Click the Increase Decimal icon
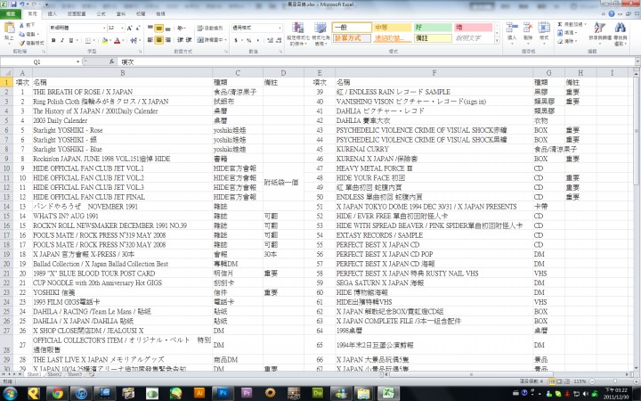The width and height of the screenshot is (641, 401). 270,40
